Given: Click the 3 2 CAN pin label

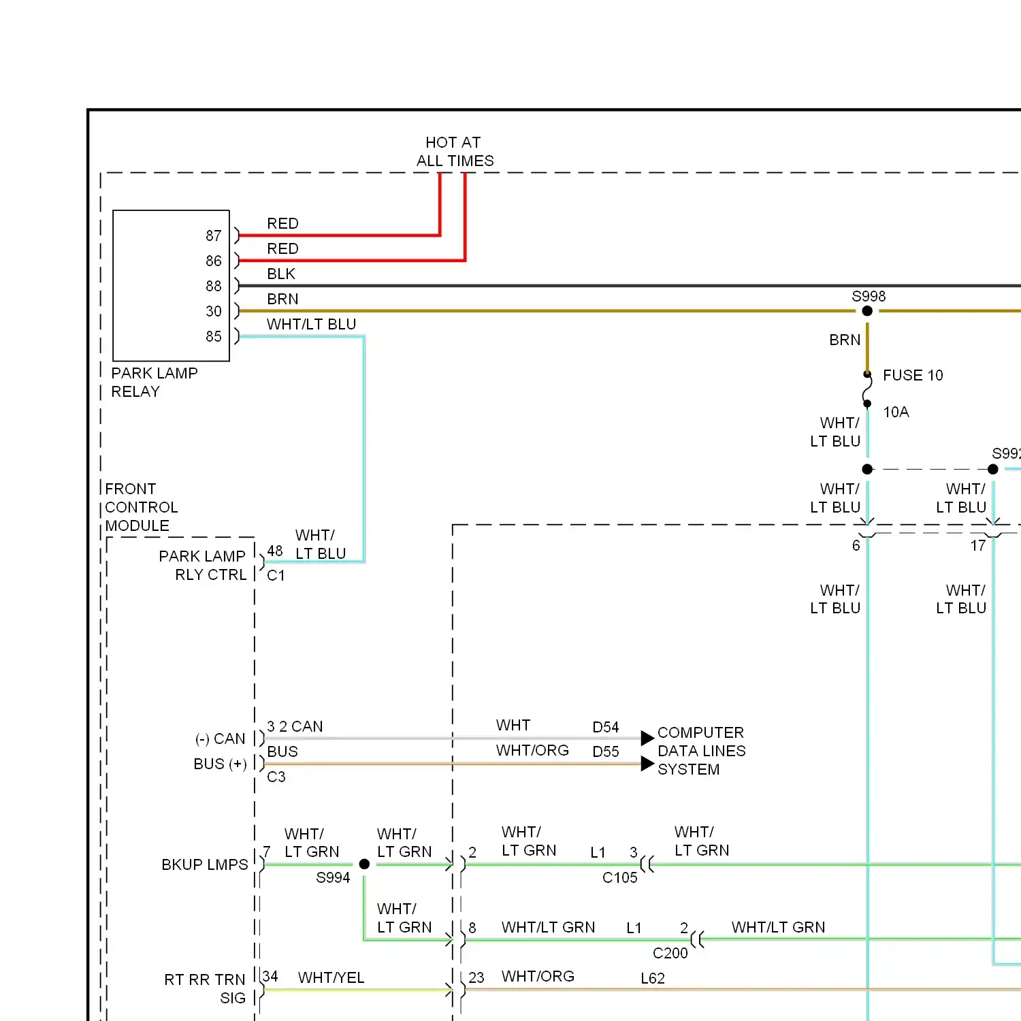Looking at the screenshot, I should click(295, 726).
